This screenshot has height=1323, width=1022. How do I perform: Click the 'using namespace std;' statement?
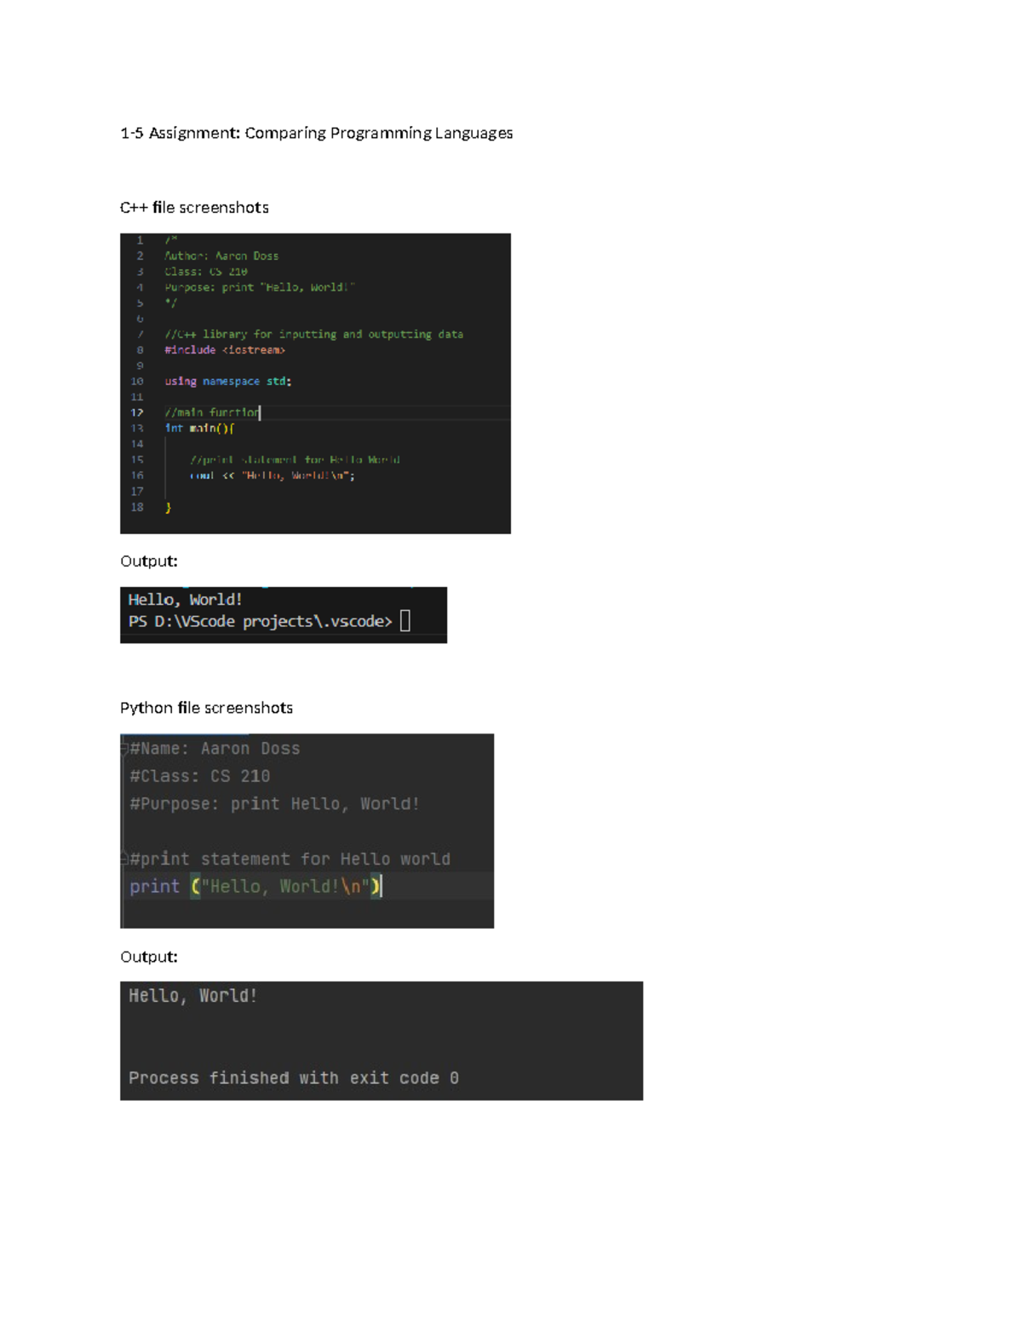coord(228,381)
